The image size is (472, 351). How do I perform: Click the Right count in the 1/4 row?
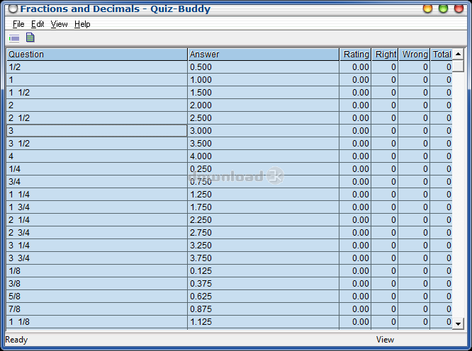click(385, 169)
